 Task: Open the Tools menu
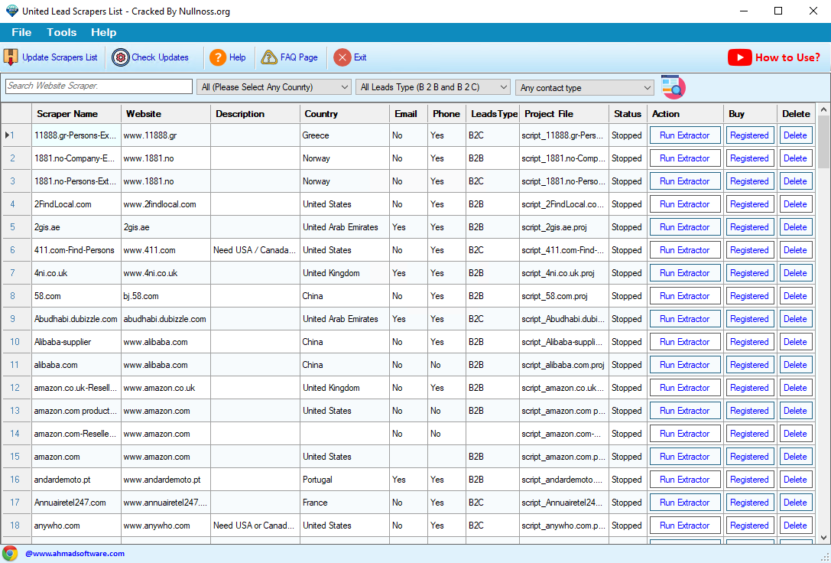(61, 32)
